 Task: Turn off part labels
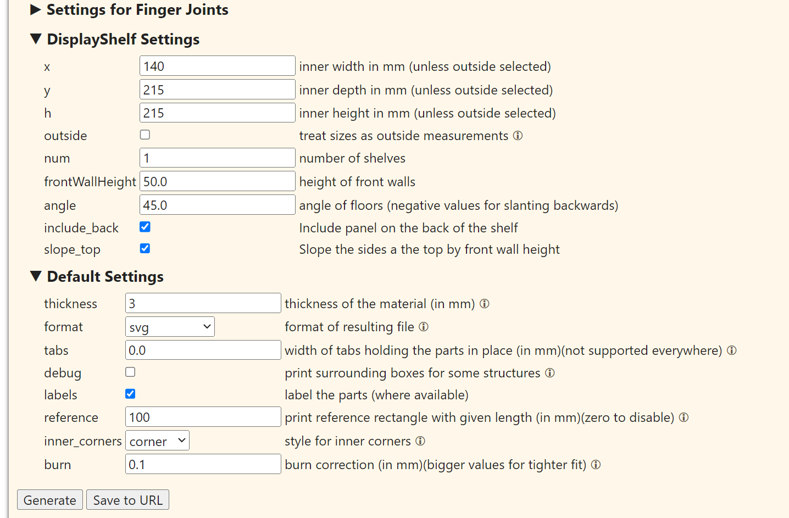130,394
